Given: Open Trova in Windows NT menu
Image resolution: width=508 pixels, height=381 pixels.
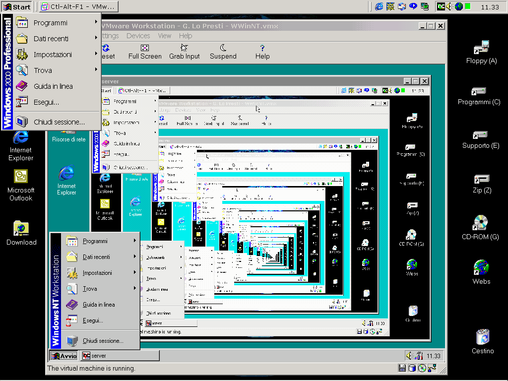Looking at the screenshot, I should (100, 289).
